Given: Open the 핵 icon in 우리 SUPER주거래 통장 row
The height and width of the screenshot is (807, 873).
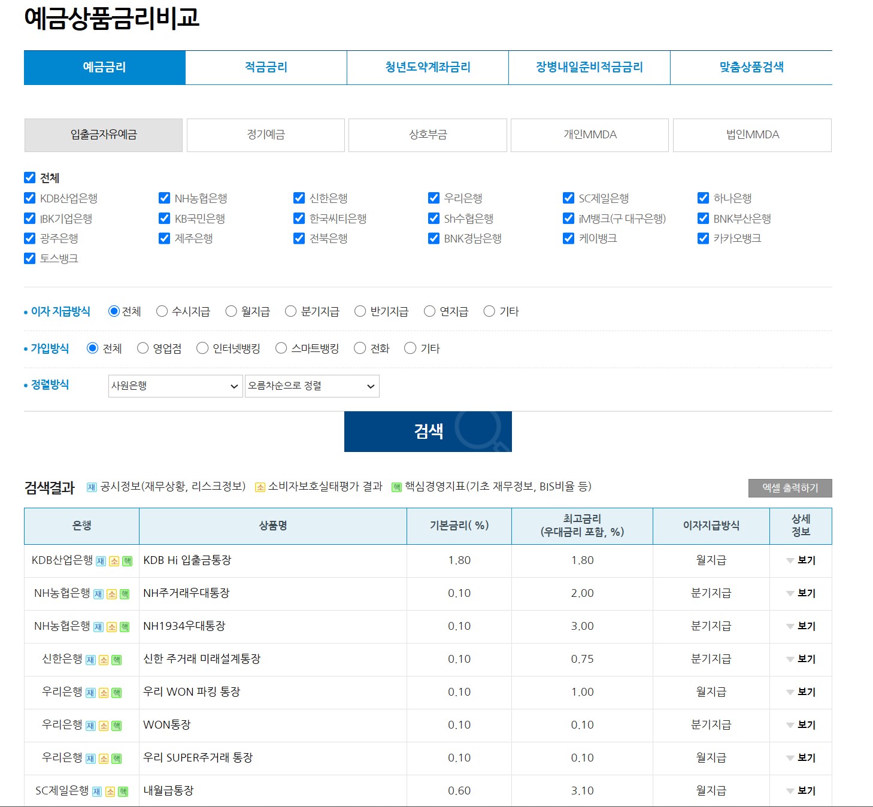Looking at the screenshot, I should click(x=117, y=759).
